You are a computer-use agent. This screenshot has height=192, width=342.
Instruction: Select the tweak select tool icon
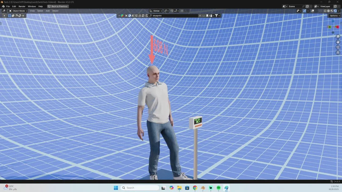pyautogui.click(x=4, y=15)
